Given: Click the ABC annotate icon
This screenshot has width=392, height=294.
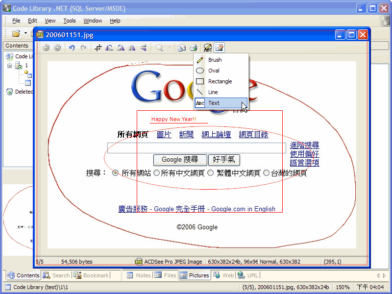Looking at the screenshot, I should coord(208,48).
